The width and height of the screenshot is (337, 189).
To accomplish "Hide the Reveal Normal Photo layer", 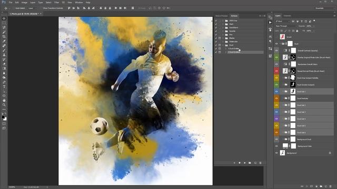I will click(276, 71).
